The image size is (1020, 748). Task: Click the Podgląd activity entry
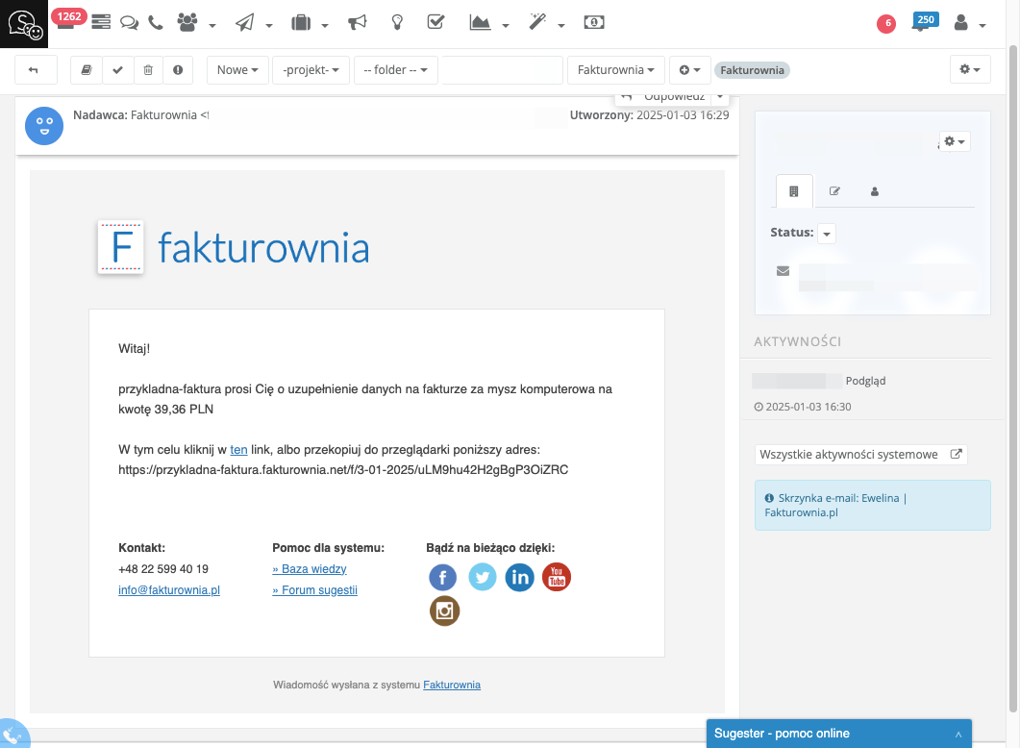865,381
